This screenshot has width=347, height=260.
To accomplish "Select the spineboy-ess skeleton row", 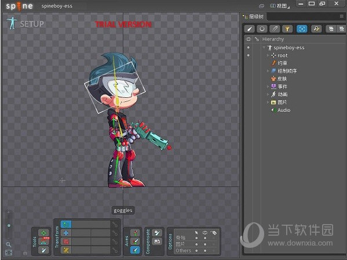I will point(286,47).
